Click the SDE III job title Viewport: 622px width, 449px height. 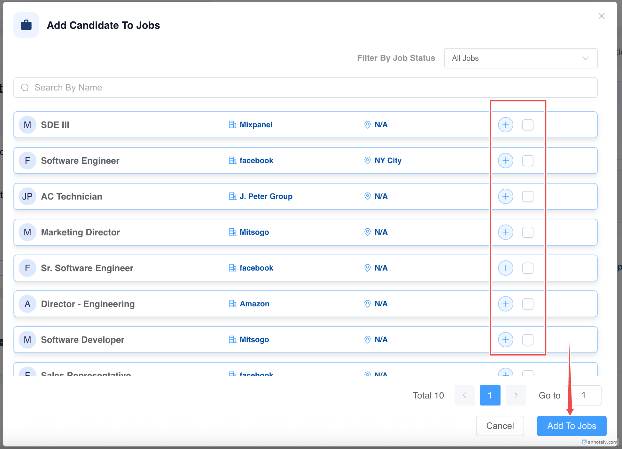55,125
